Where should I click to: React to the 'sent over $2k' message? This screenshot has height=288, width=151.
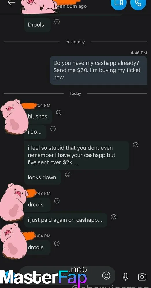point(136,145)
